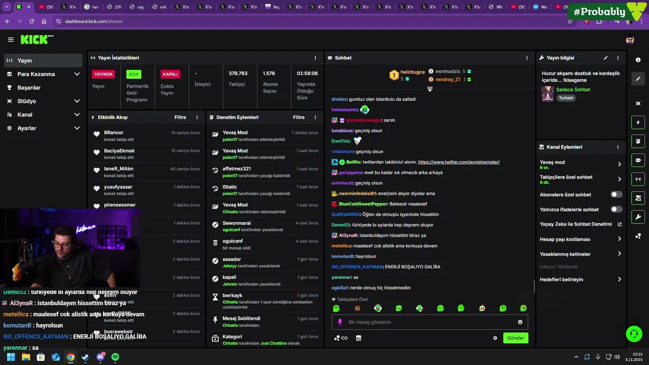649x365 pixels.
Task: Expand Takipçilere özel sohbet options
Action: [x=619, y=179]
